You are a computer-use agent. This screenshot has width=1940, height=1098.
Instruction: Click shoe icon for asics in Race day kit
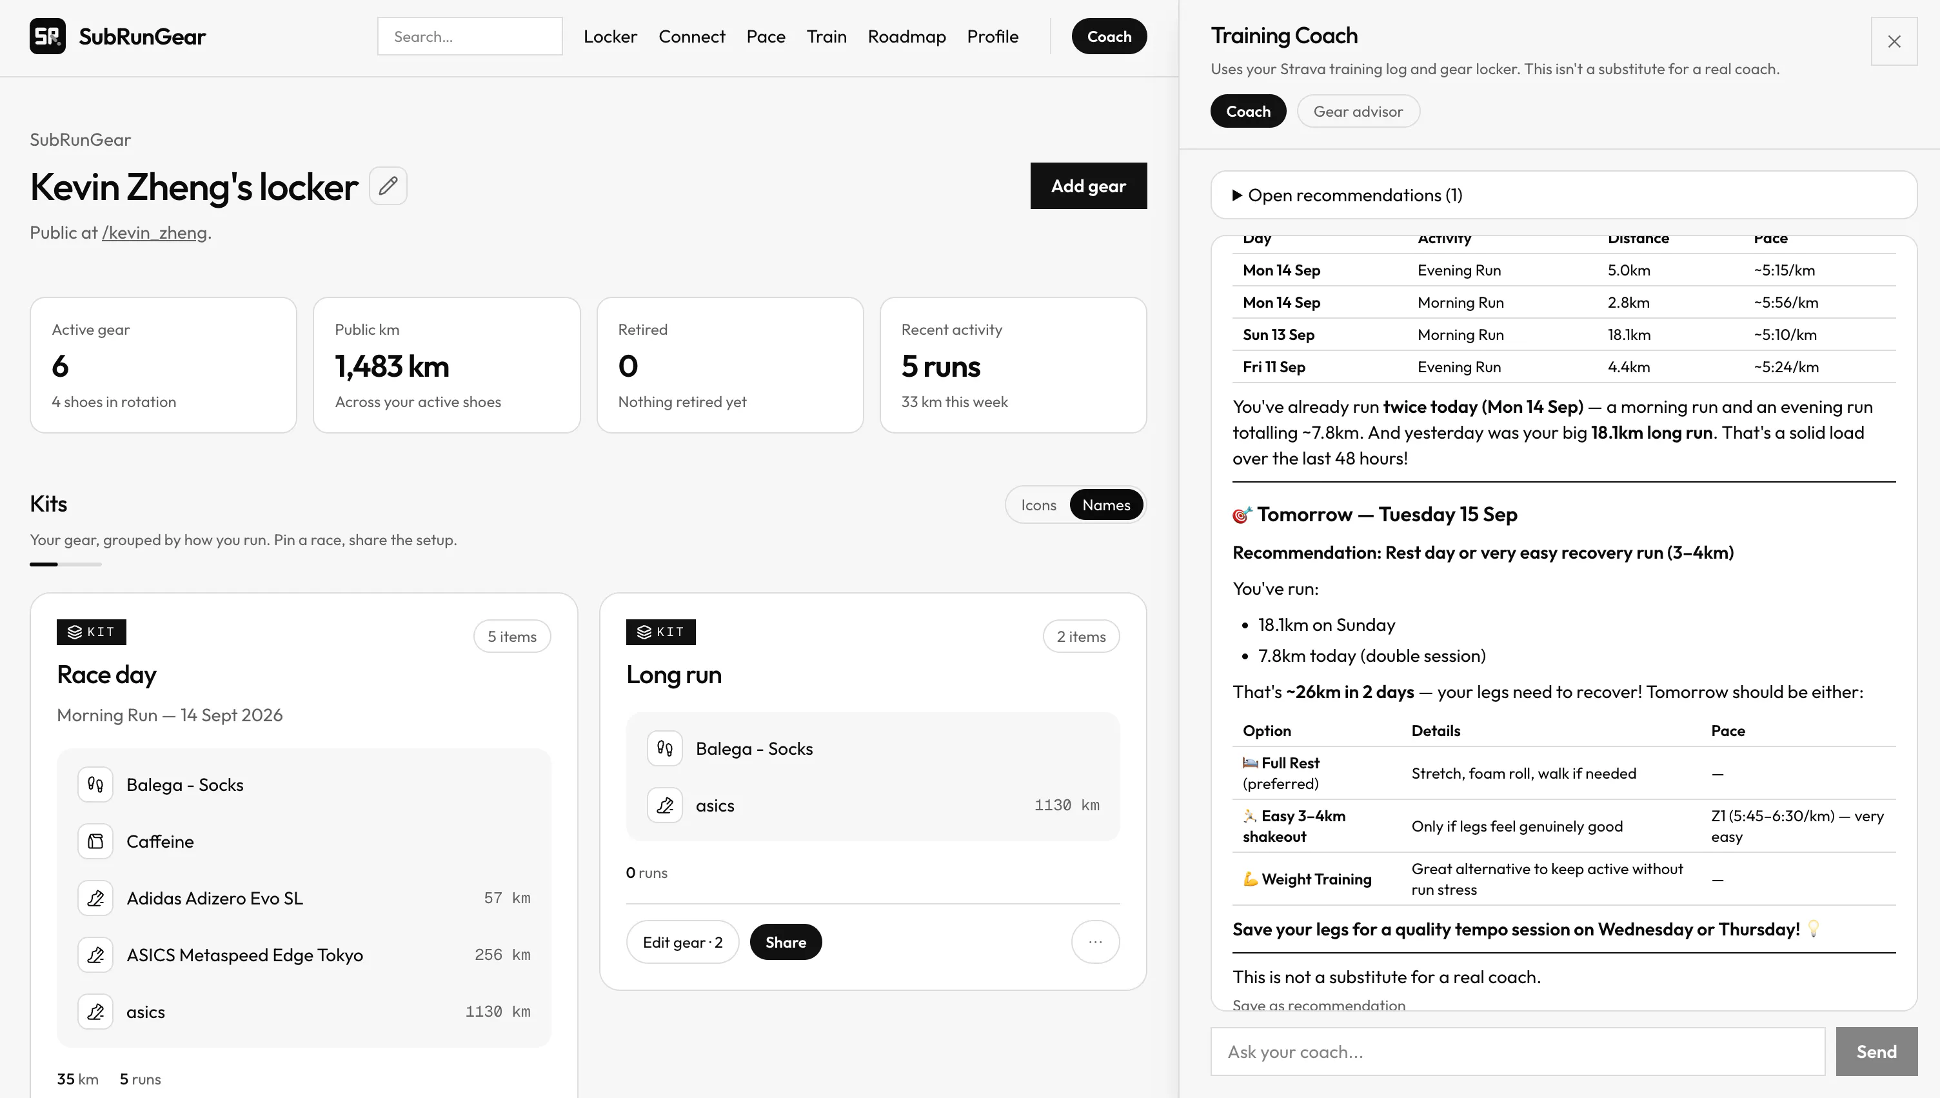(95, 1012)
